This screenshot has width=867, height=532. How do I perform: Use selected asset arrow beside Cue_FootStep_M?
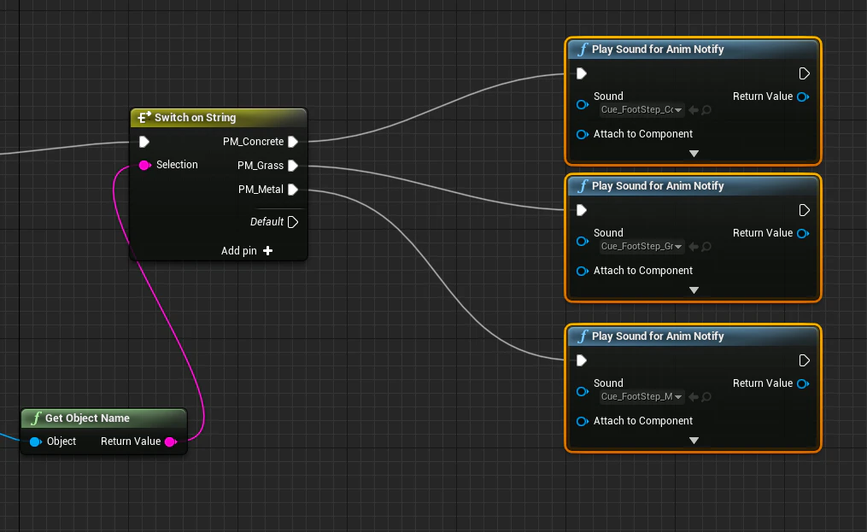(x=694, y=397)
